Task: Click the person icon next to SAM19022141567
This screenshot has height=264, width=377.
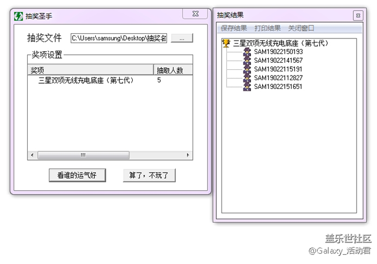Action: click(x=247, y=60)
